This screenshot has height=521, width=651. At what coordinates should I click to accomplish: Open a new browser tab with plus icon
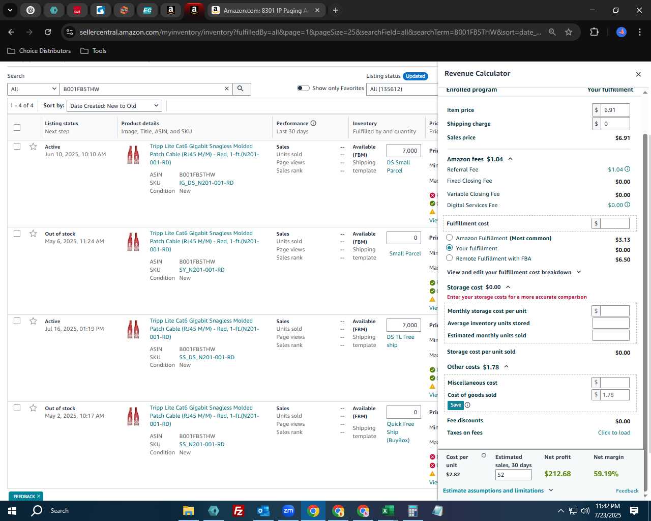click(336, 10)
